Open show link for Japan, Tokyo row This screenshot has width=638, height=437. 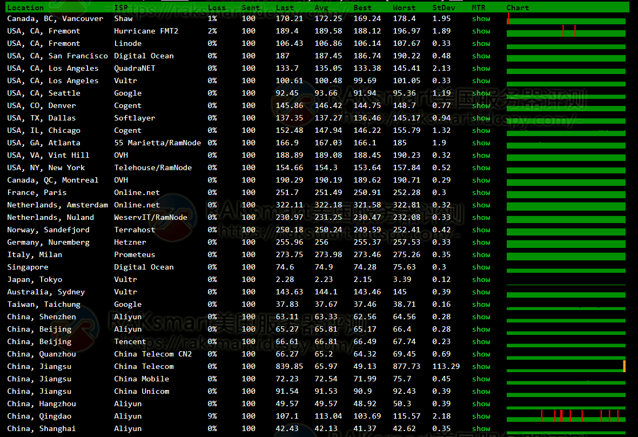[481, 279]
